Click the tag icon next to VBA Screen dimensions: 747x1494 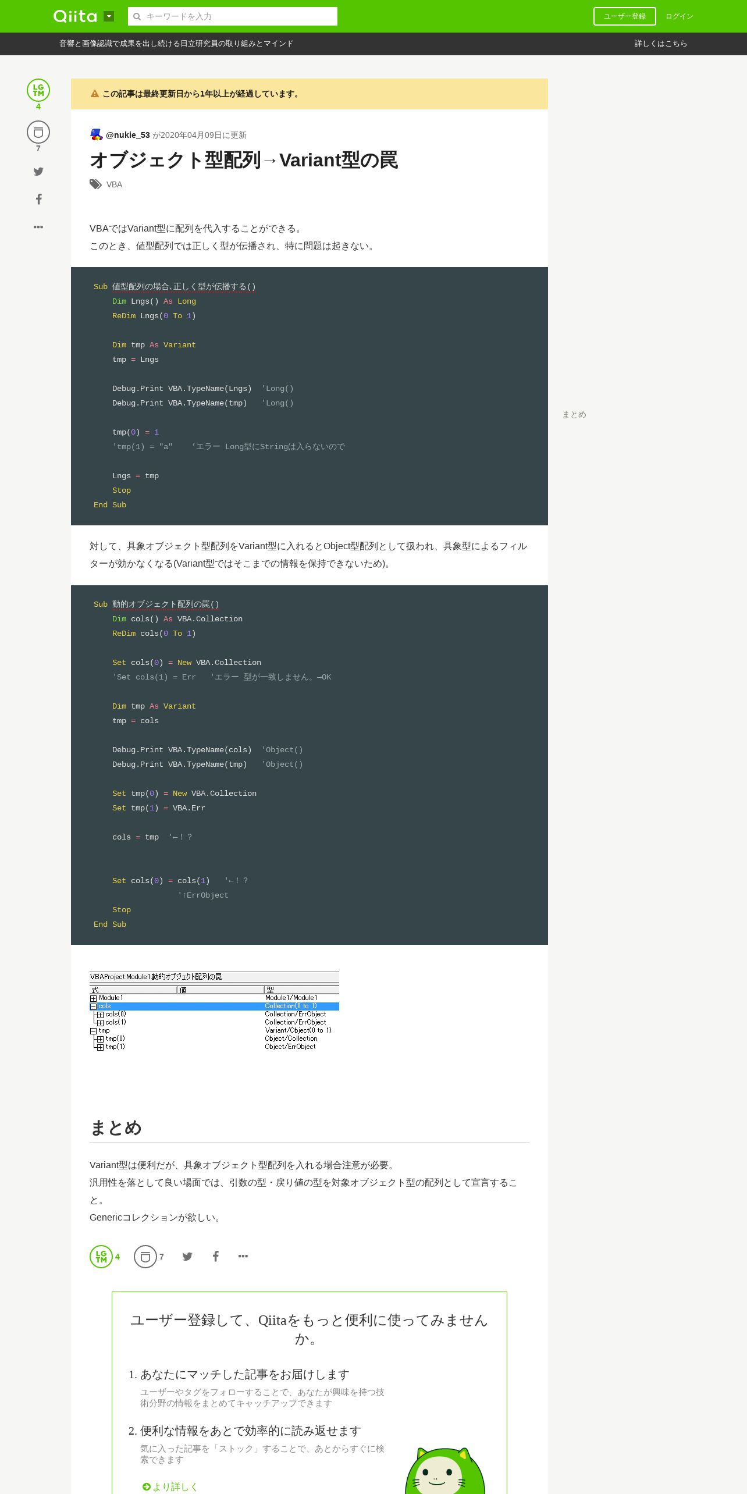95,184
